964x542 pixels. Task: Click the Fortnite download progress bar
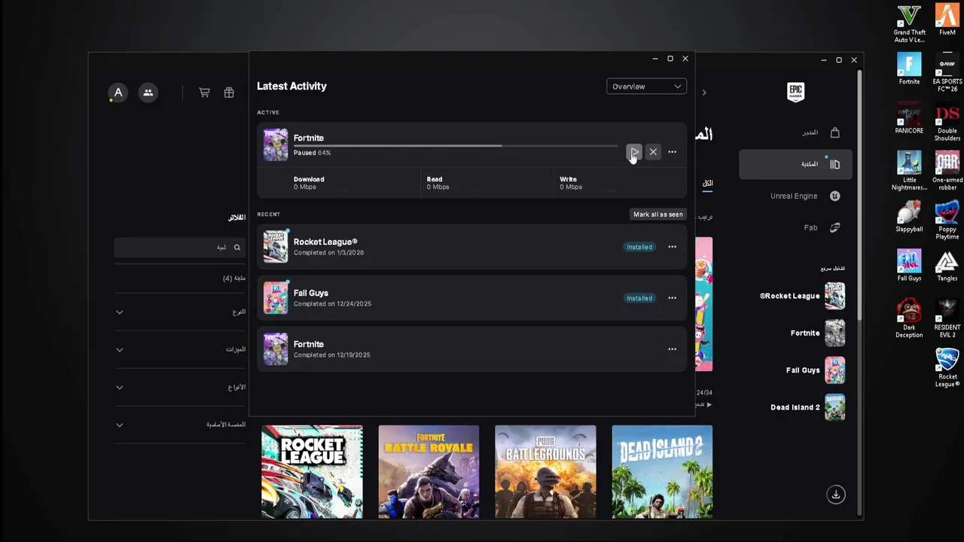click(456, 146)
